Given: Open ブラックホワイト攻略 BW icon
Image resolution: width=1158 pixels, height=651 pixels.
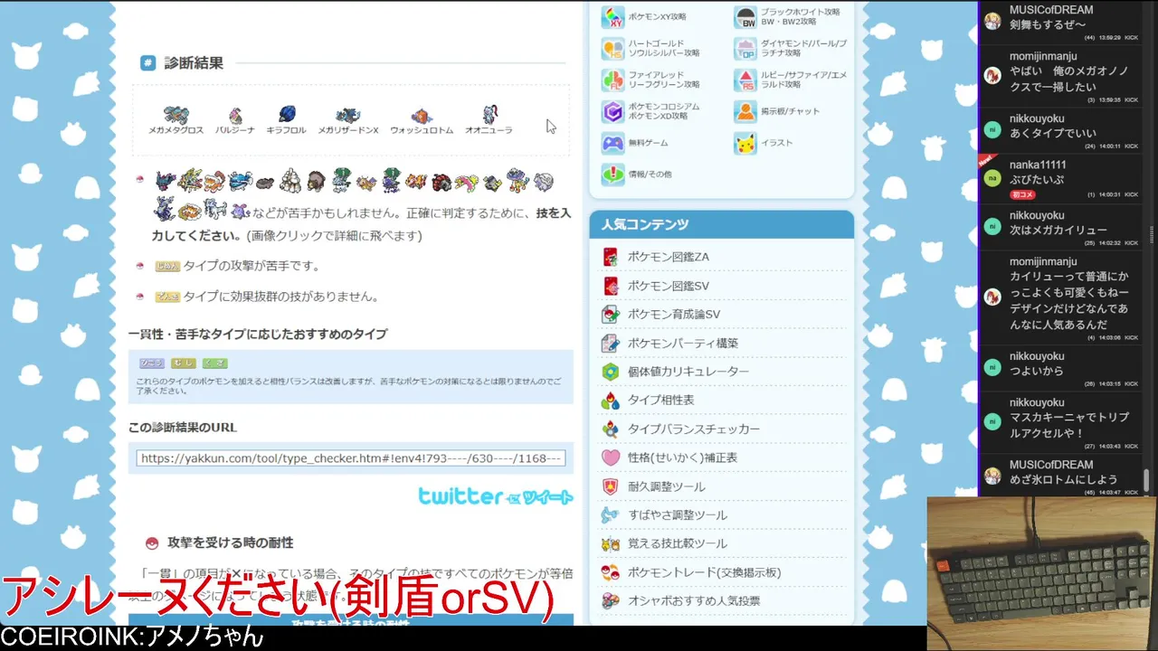Looking at the screenshot, I should [745, 17].
